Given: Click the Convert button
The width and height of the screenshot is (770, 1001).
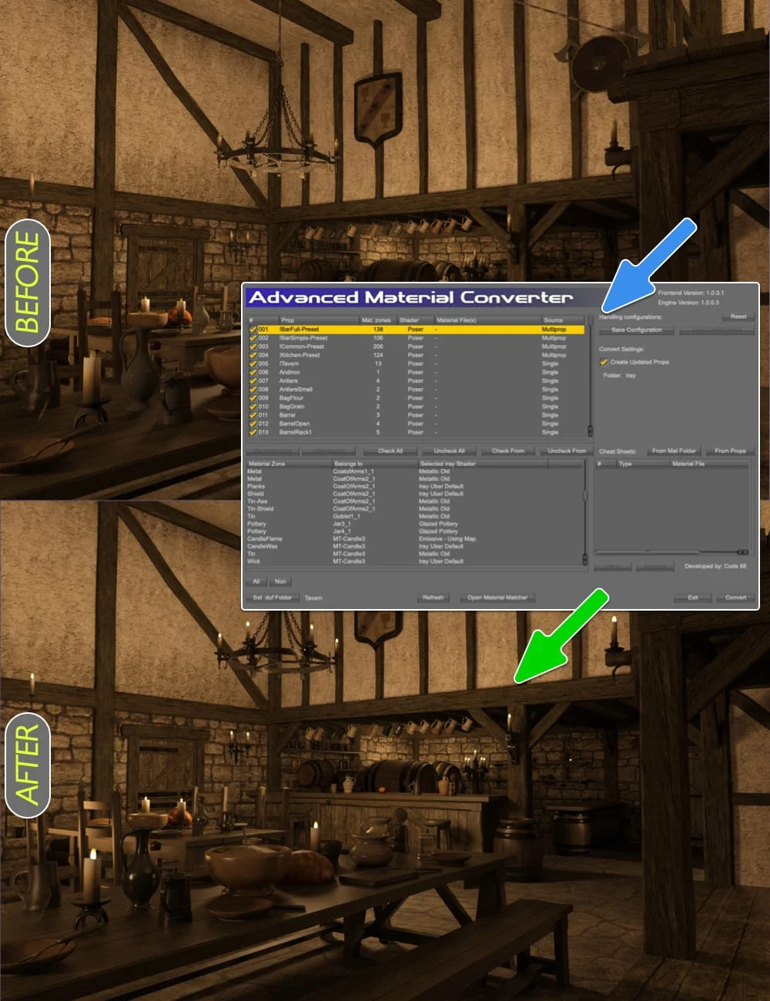Looking at the screenshot, I should tap(735, 598).
